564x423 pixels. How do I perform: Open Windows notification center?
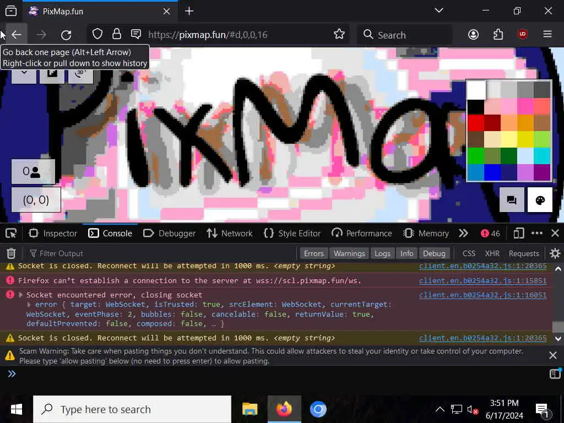pos(542,409)
